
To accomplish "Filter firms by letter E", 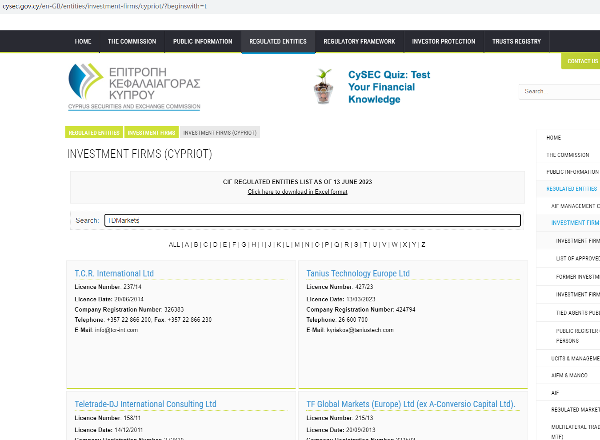I will [225, 244].
